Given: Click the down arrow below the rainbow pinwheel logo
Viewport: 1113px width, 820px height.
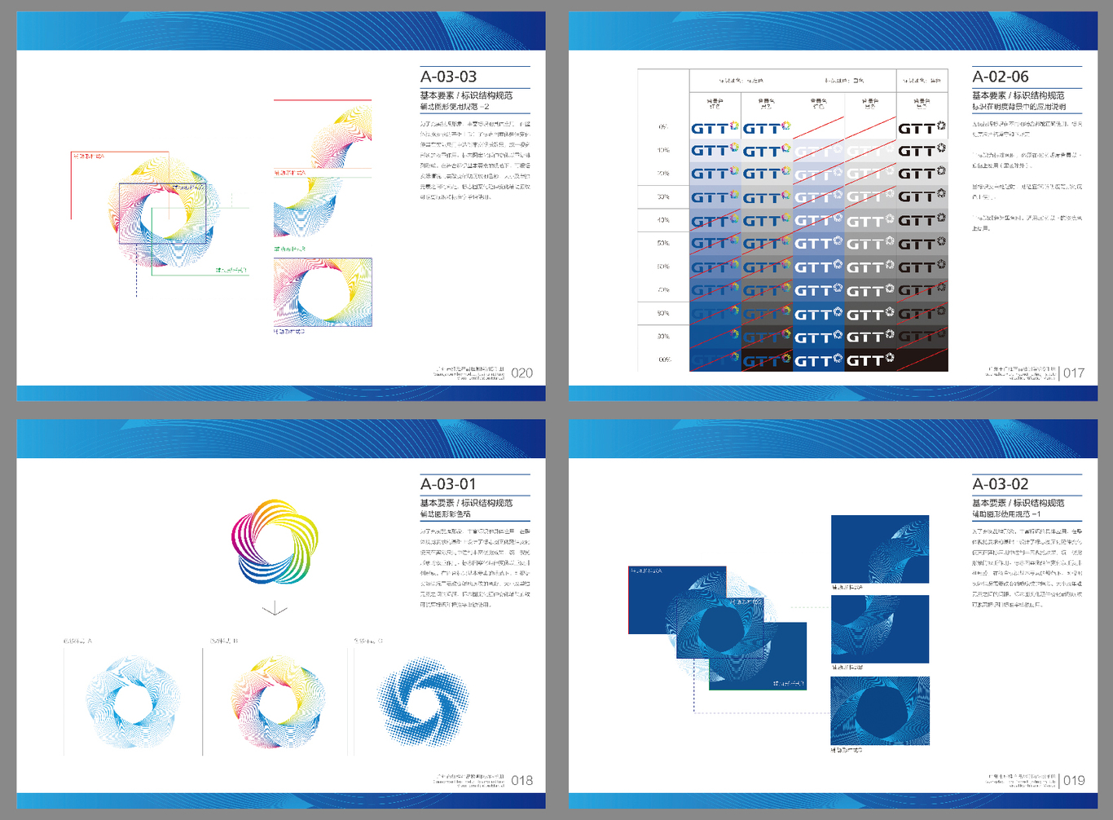Looking at the screenshot, I should point(275,609).
